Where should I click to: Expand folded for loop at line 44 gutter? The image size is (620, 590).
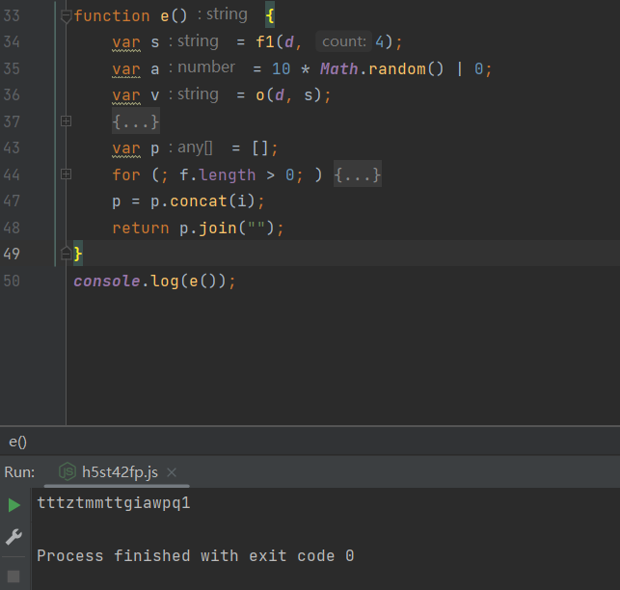(66, 174)
